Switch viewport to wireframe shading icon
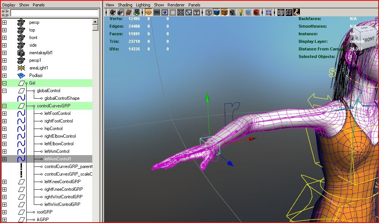This screenshot has width=379, height=223. [x=209, y=12]
